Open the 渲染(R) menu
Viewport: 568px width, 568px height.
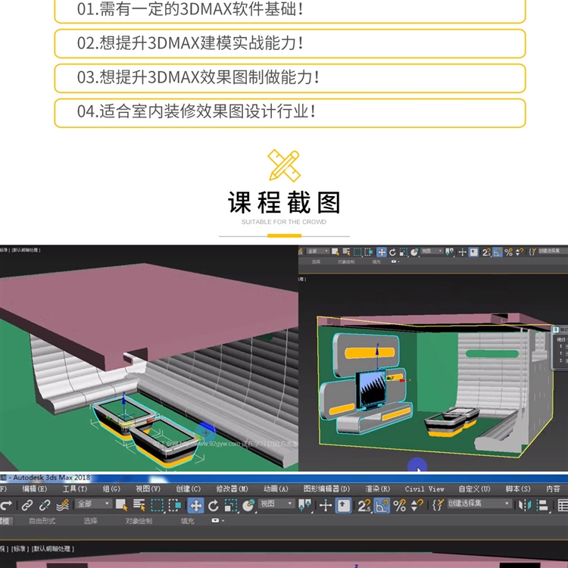378,488
